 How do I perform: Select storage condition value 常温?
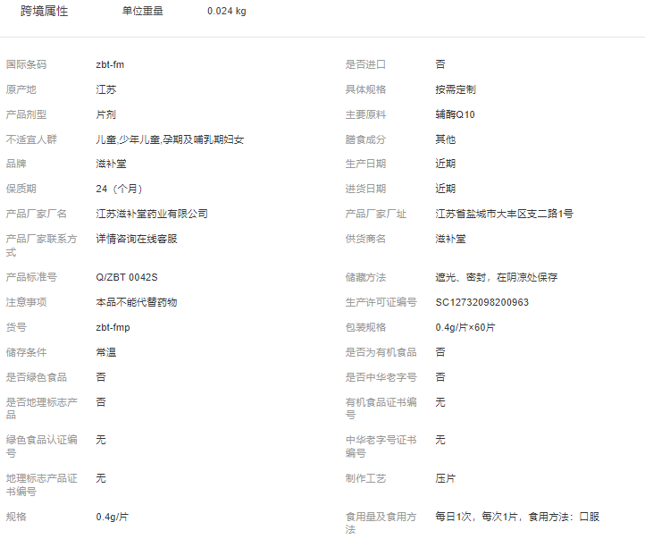coord(106,352)
